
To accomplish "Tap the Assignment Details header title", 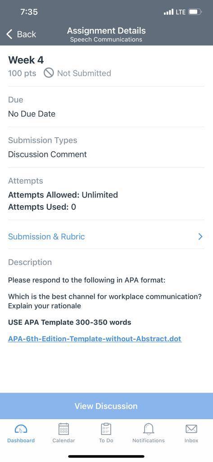I will tap(106, 31).
